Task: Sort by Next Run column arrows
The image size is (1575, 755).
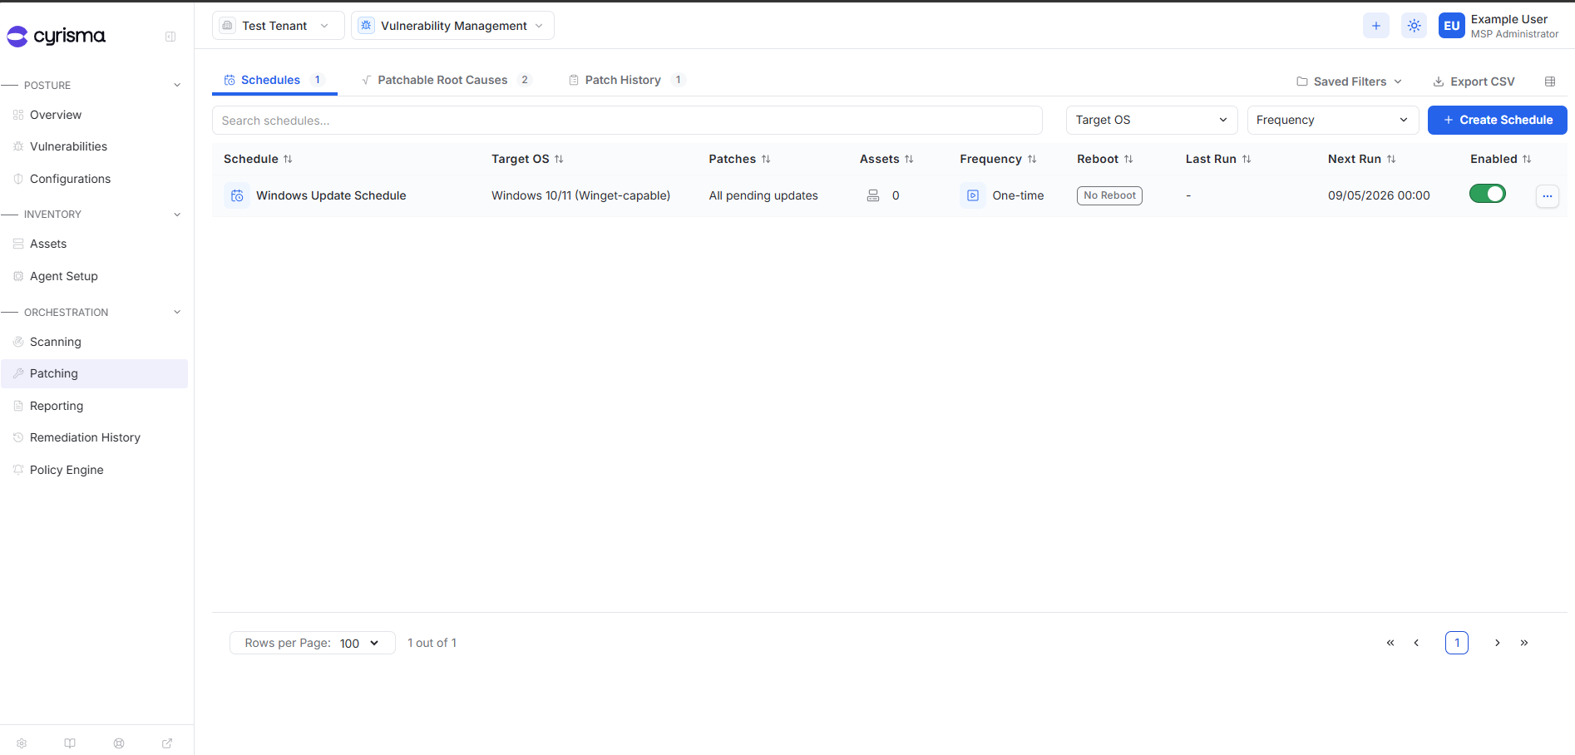Action: tap(1391, 159)
